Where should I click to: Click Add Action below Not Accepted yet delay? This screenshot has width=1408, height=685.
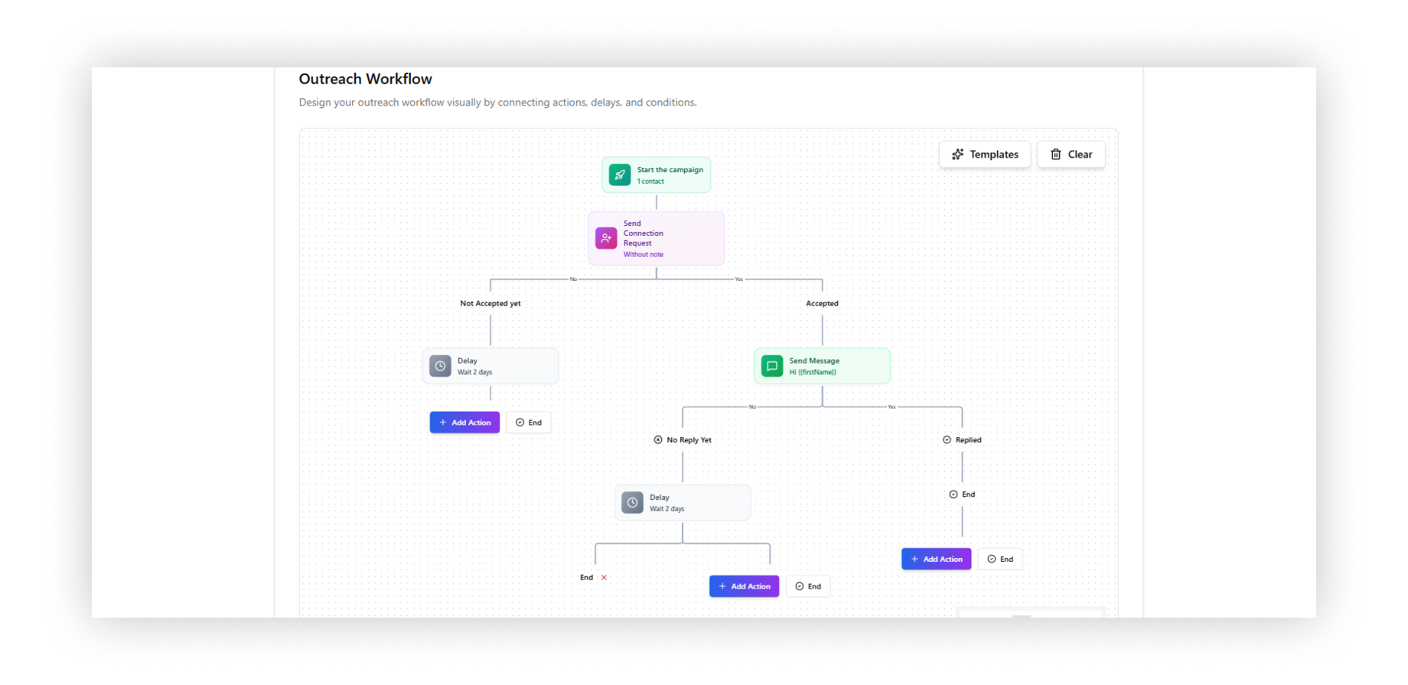(464, 422)
